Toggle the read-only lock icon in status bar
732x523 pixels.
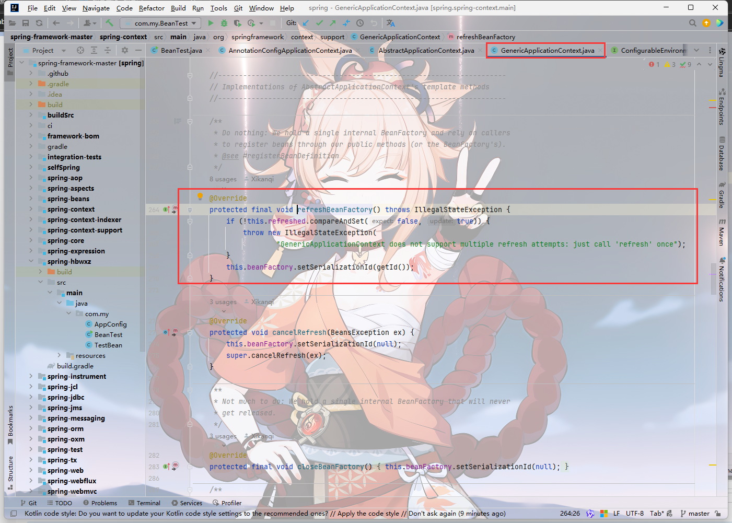[x=718, y=514]
